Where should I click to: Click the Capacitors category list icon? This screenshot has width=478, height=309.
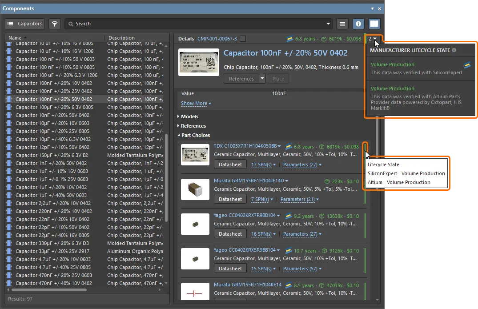pos(10,24)
